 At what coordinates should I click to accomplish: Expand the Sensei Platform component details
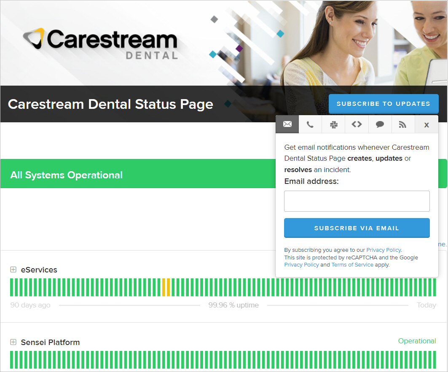coord(13,342)
